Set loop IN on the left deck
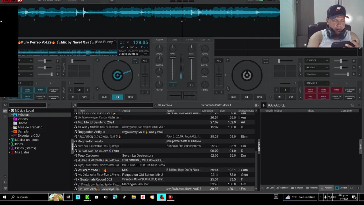The width and height of the screenshot is (364, 205). (x=73, y=97)
